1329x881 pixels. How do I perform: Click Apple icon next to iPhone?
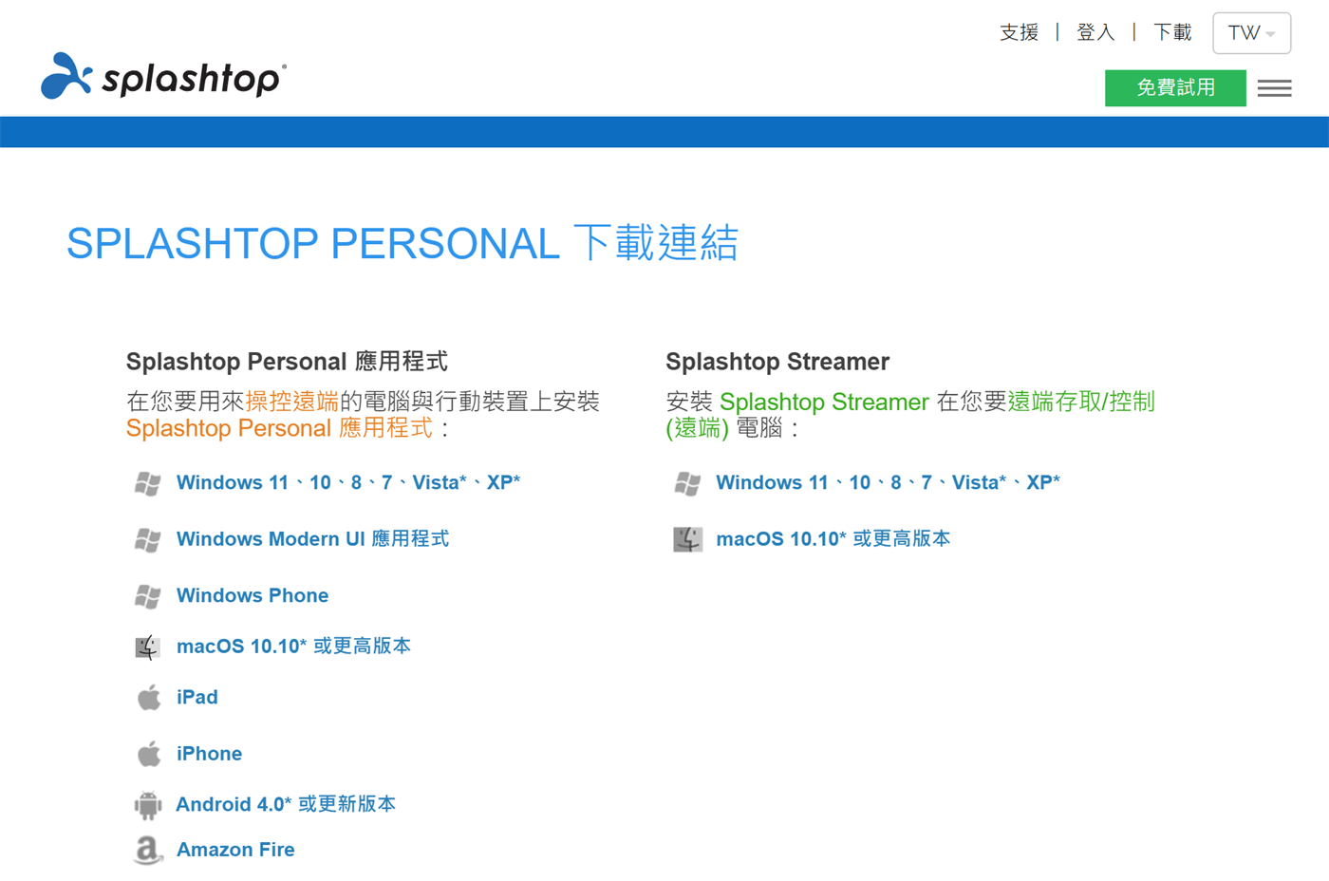click(148, 755)
